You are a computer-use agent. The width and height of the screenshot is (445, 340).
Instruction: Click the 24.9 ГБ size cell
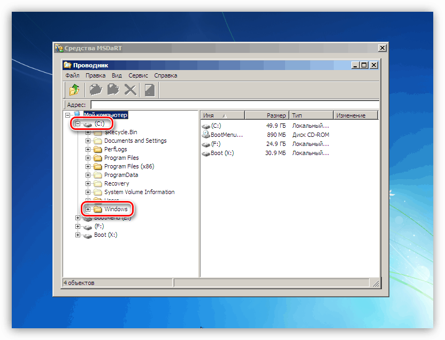(276, 144)
